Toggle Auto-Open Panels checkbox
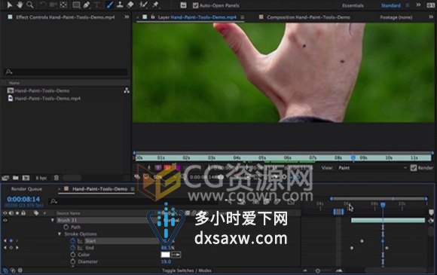Screen dimensions: 437x275 pos(195,5)
